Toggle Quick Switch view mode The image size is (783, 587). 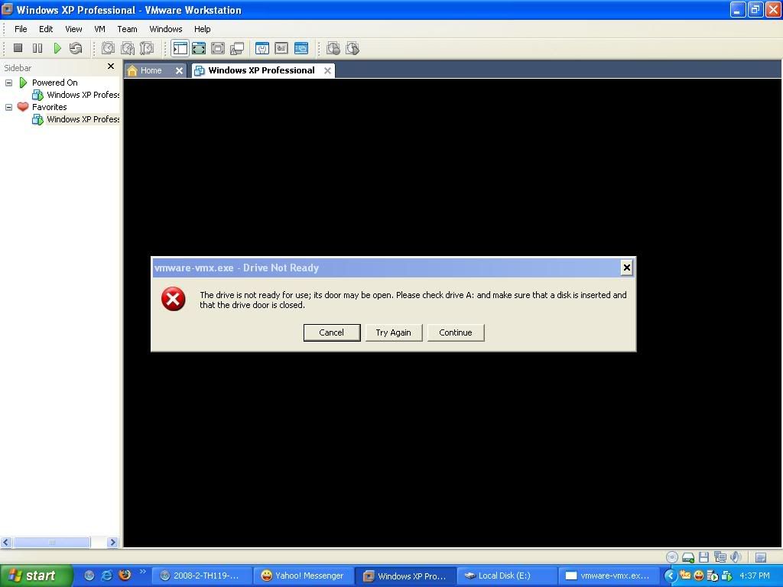[x=218, y=48]
